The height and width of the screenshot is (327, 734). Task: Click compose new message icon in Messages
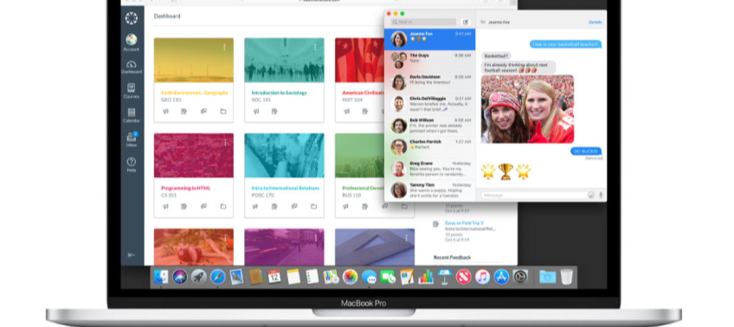(x=465, y=22)
